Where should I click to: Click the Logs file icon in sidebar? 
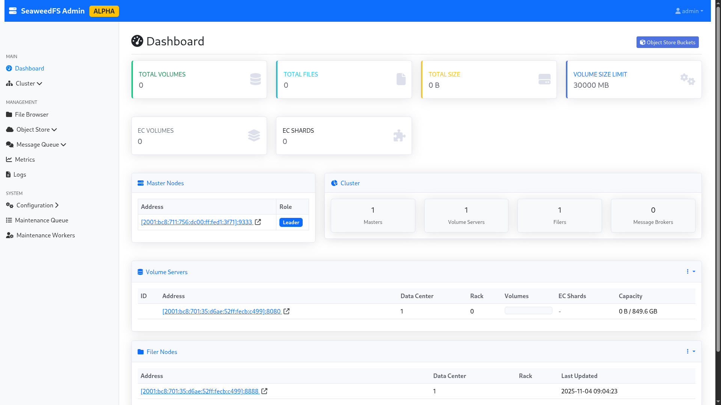point(8,174)
